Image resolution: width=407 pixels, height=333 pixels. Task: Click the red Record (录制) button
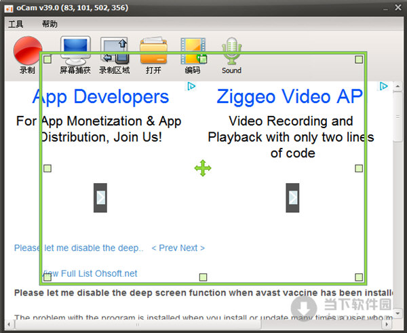[28, 51]
